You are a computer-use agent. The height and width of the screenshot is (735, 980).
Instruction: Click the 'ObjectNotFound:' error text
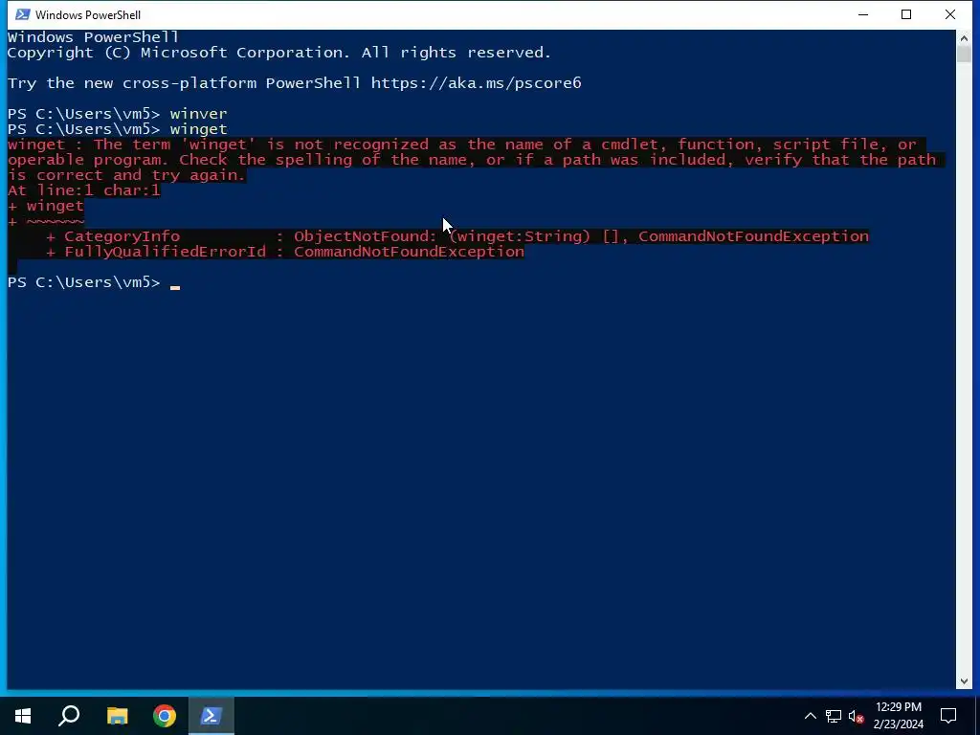(365, 236)
